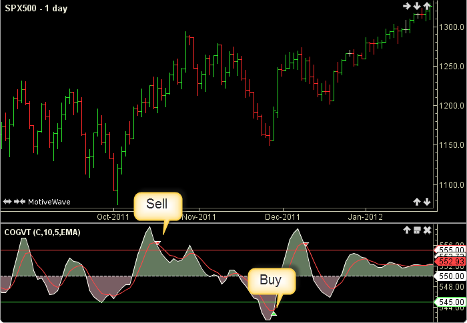
Task: Click the 1300.0 price axis label
Action: pos(452,27)
